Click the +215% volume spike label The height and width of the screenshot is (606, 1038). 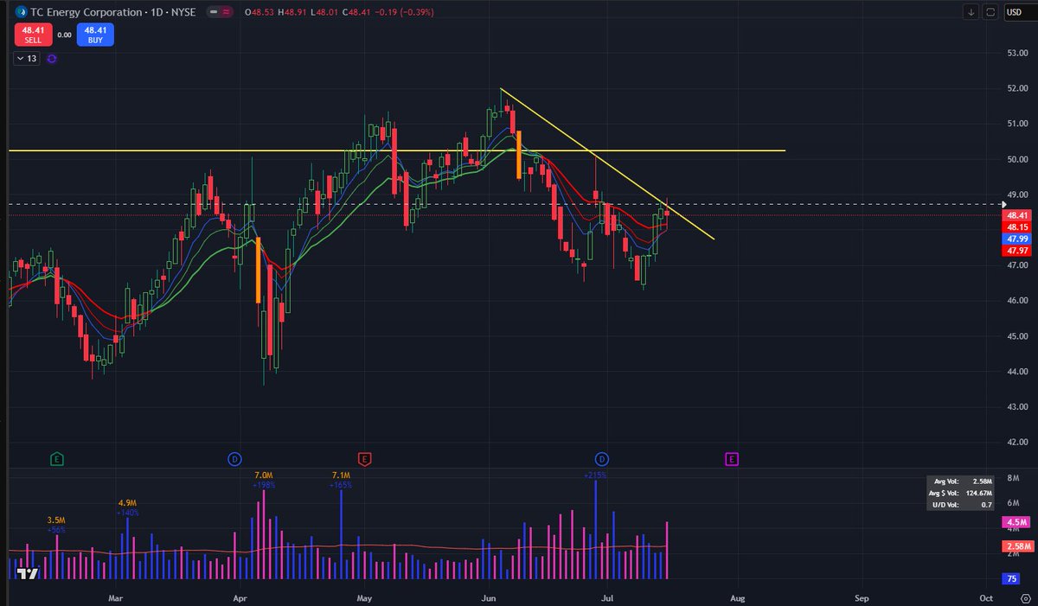tap(595, 475)
